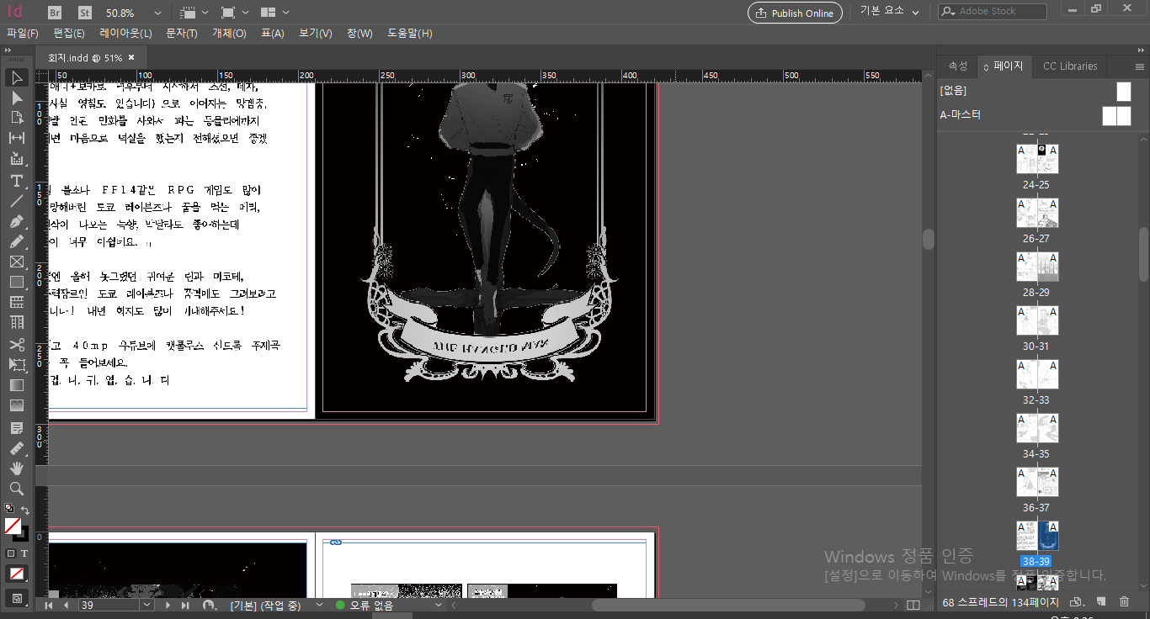Select the Line tool

coord(17,201)
